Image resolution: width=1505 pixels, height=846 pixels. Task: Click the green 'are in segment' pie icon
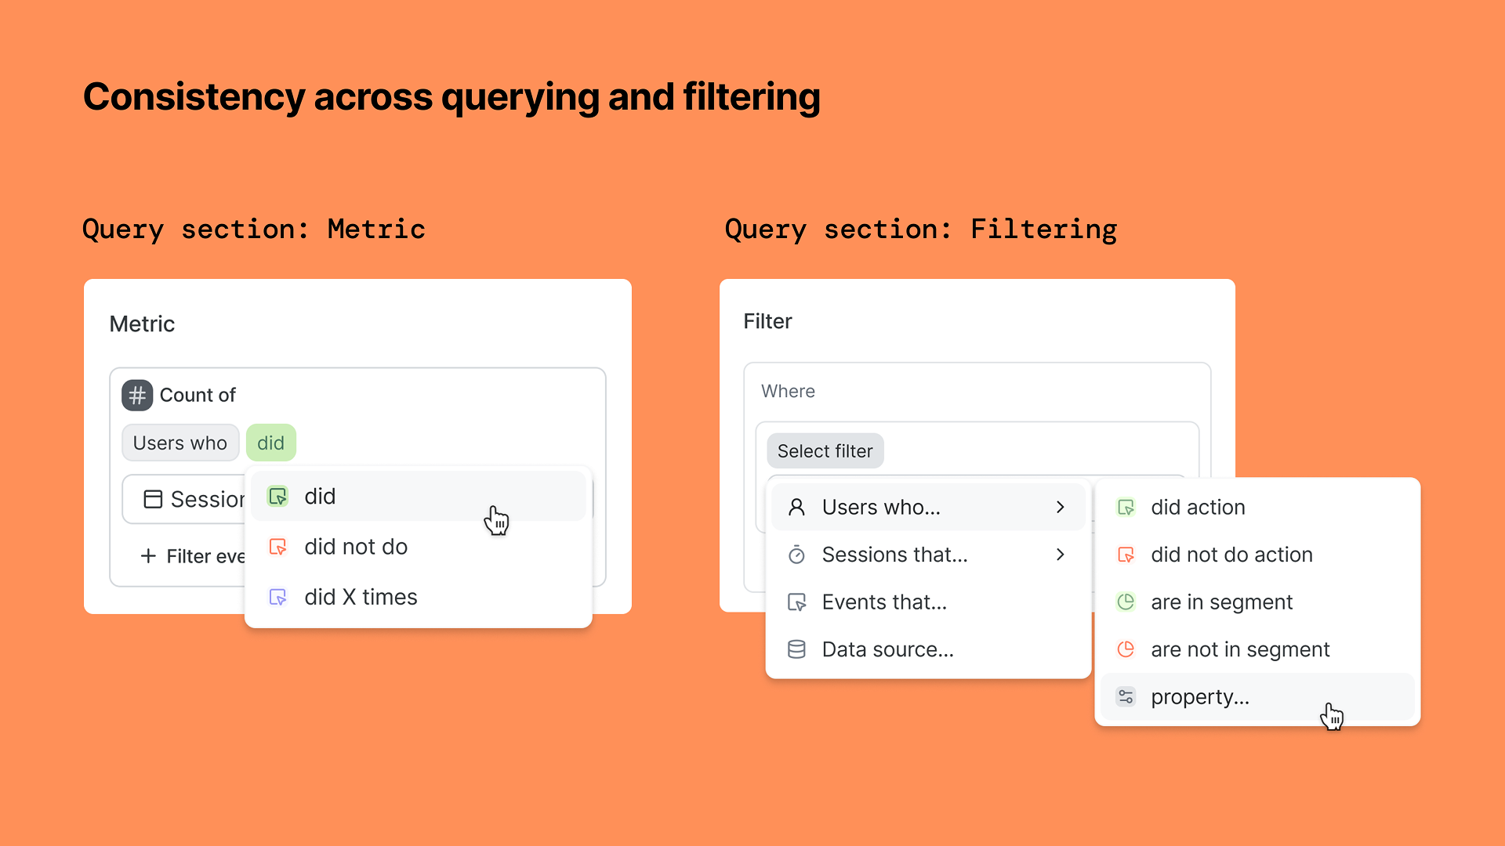click(x=1126, y=602)
